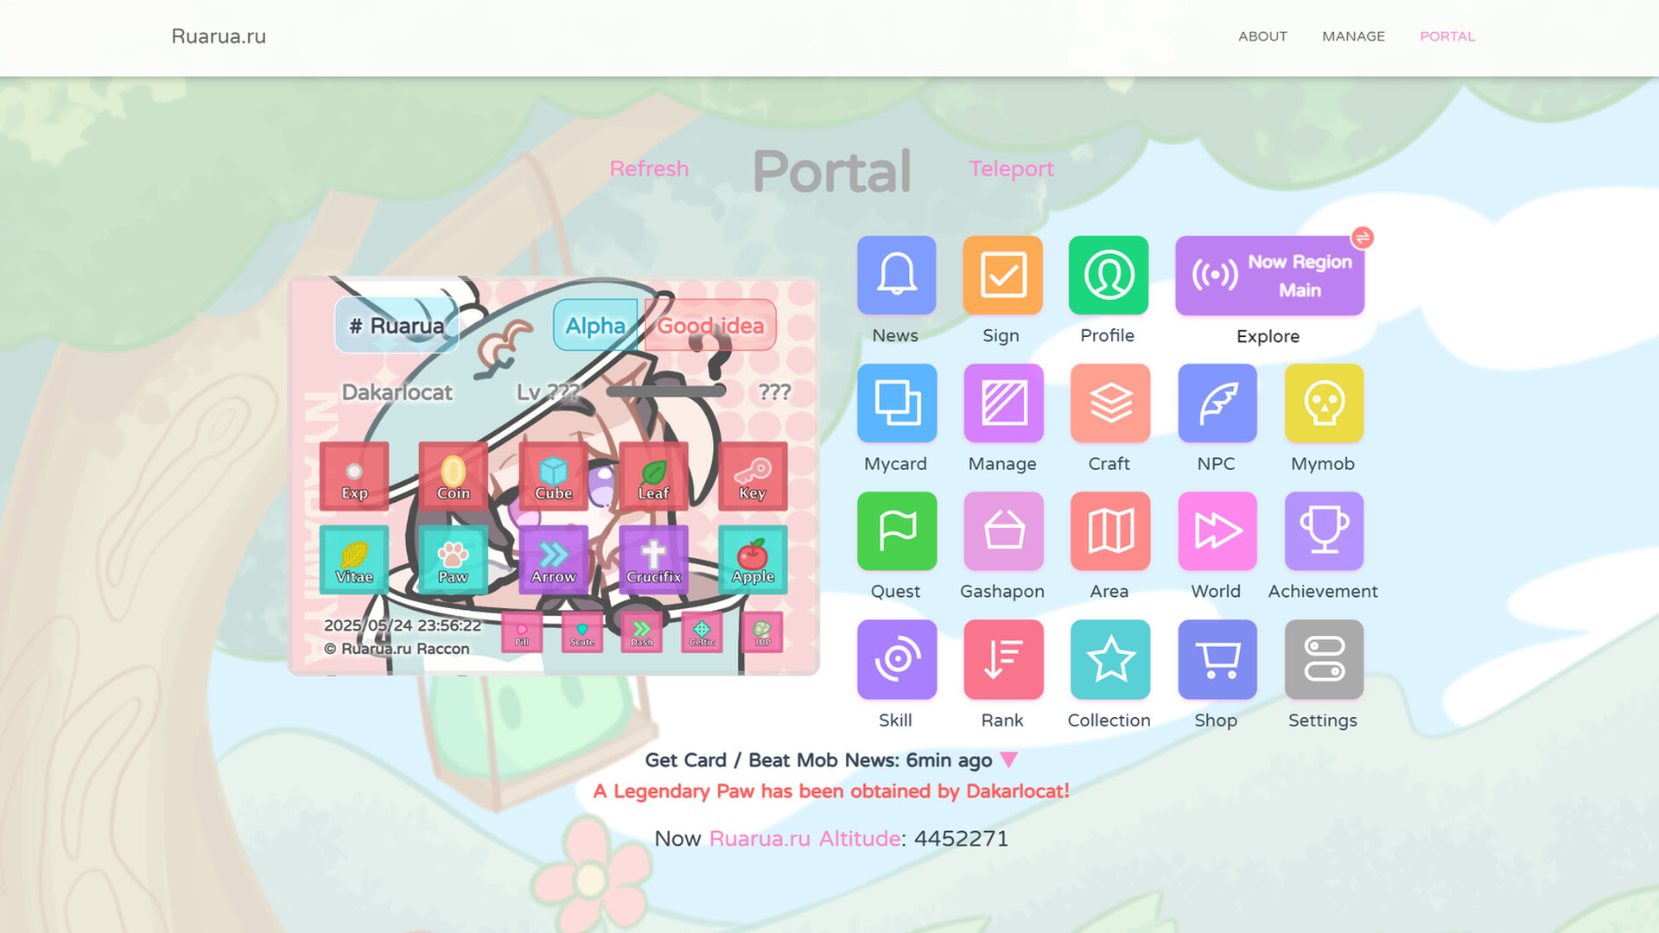
Task: Open the World feature
Action: (1216, 531)
